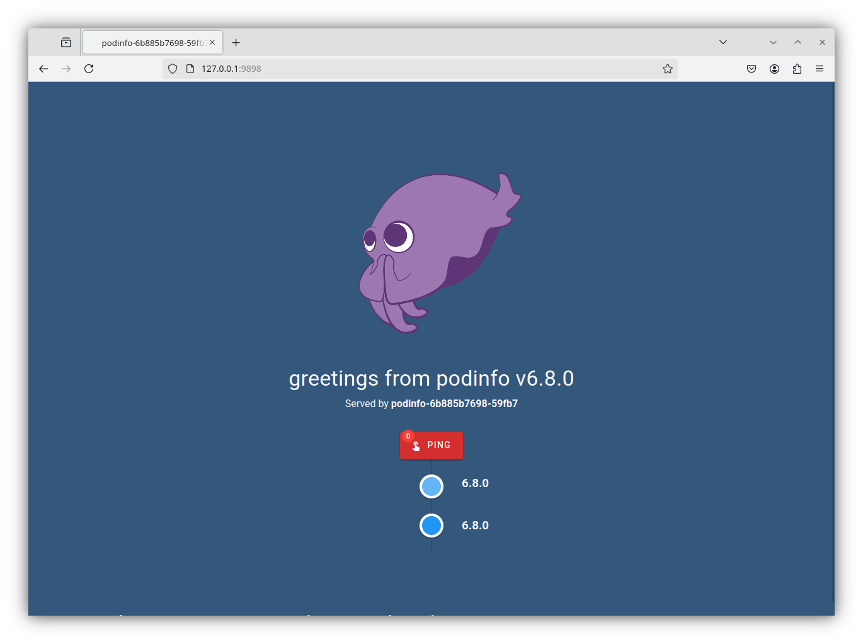Image resolution: width=863 pixels, height=644 pixels.
Task: Save page to Pocket
Action: tap(752, 69)
